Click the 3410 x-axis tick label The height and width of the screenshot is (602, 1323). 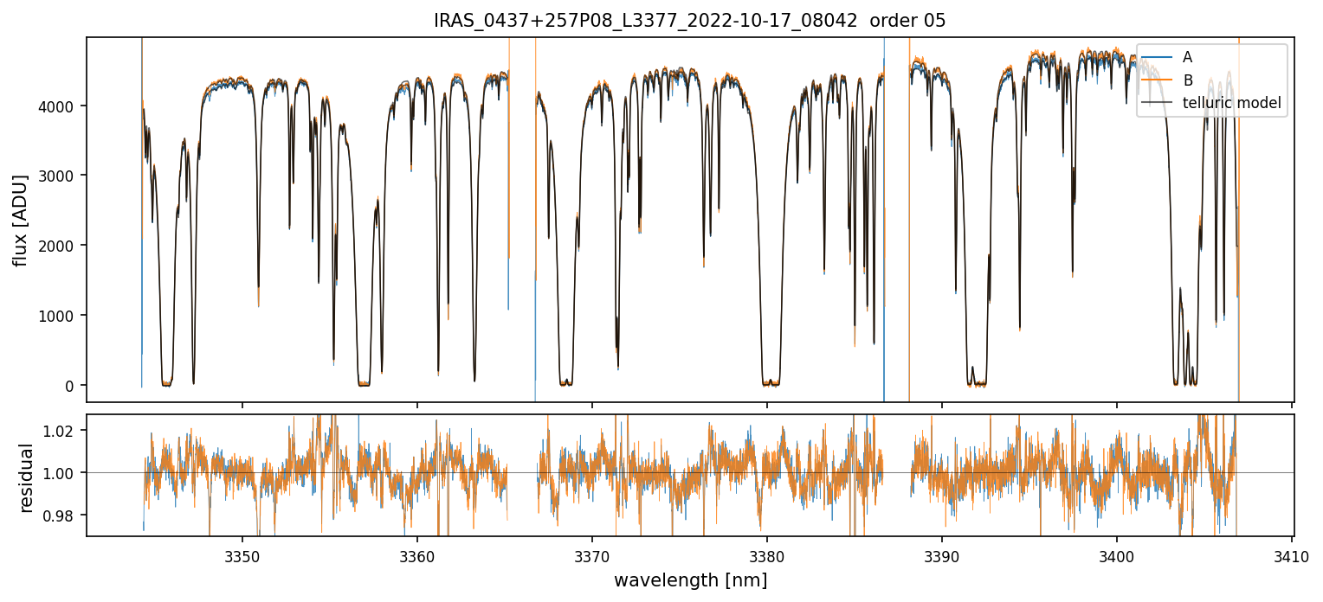point(1291,554)
